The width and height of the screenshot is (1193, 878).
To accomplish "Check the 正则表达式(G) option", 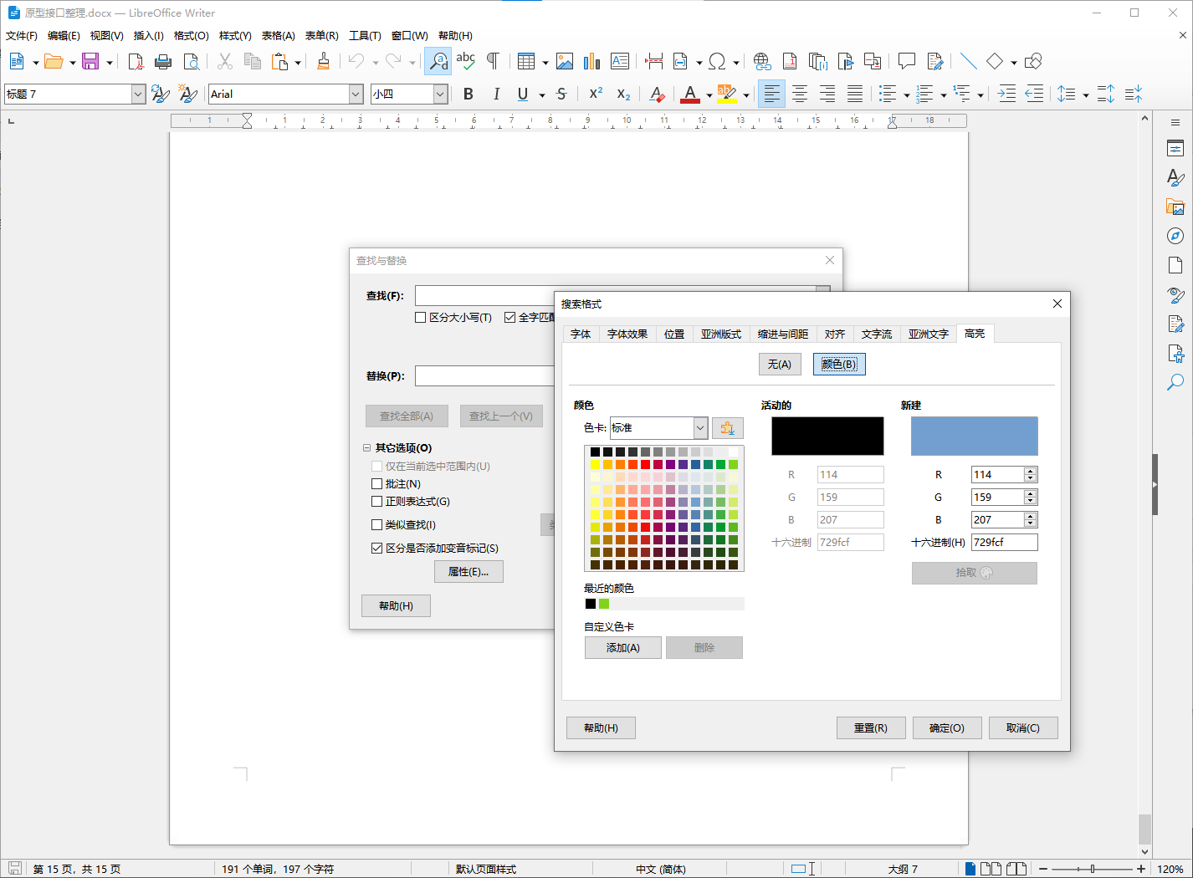I will coord(376,502).
